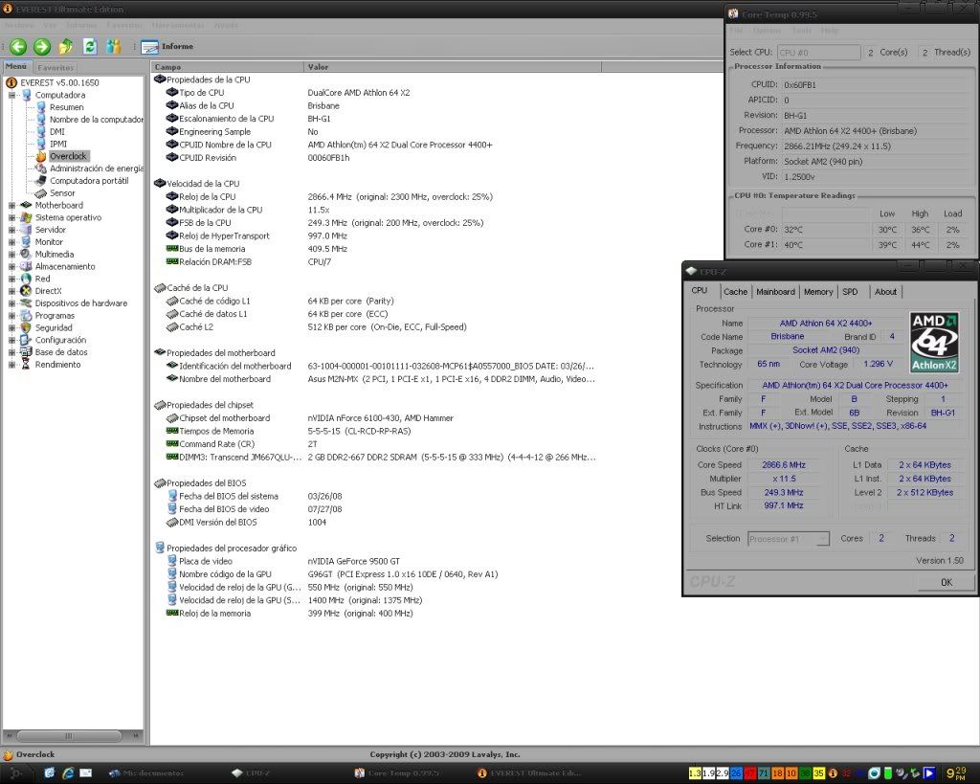This screenshot has width=980, height=784.
Task: Click the green Back arrow in EVEREST toolbar
Action: (x=18, y=46)
